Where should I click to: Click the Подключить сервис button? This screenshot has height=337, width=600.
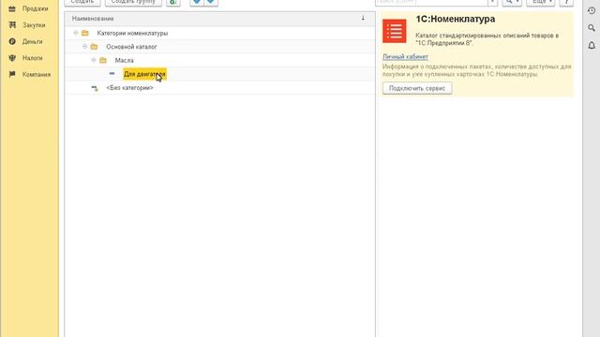point(417,88)
